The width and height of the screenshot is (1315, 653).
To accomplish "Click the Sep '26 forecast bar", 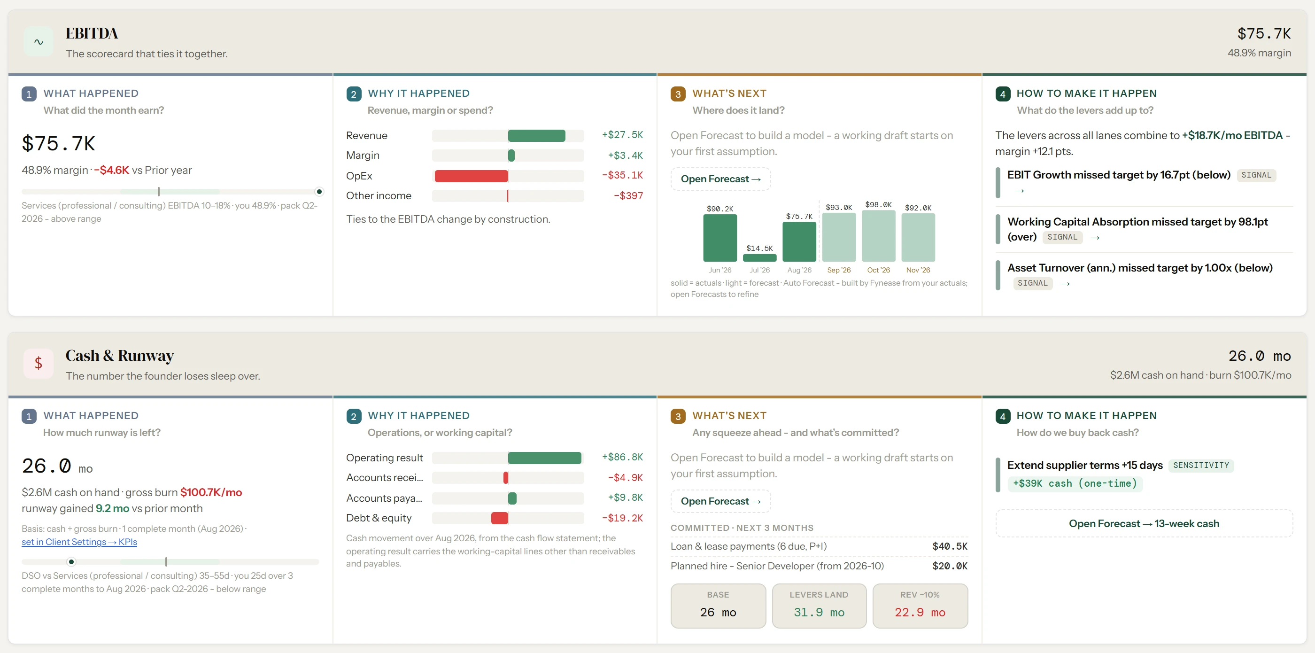I will click(x=839, y=237).
